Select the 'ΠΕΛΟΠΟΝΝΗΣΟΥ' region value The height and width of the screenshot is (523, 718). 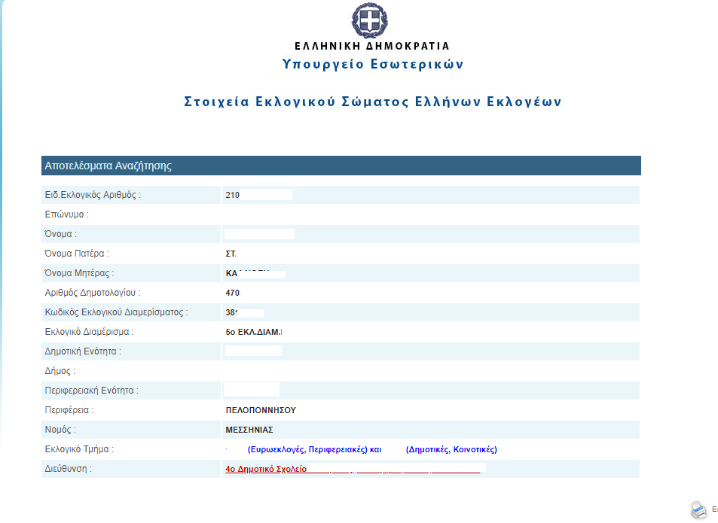261,411
